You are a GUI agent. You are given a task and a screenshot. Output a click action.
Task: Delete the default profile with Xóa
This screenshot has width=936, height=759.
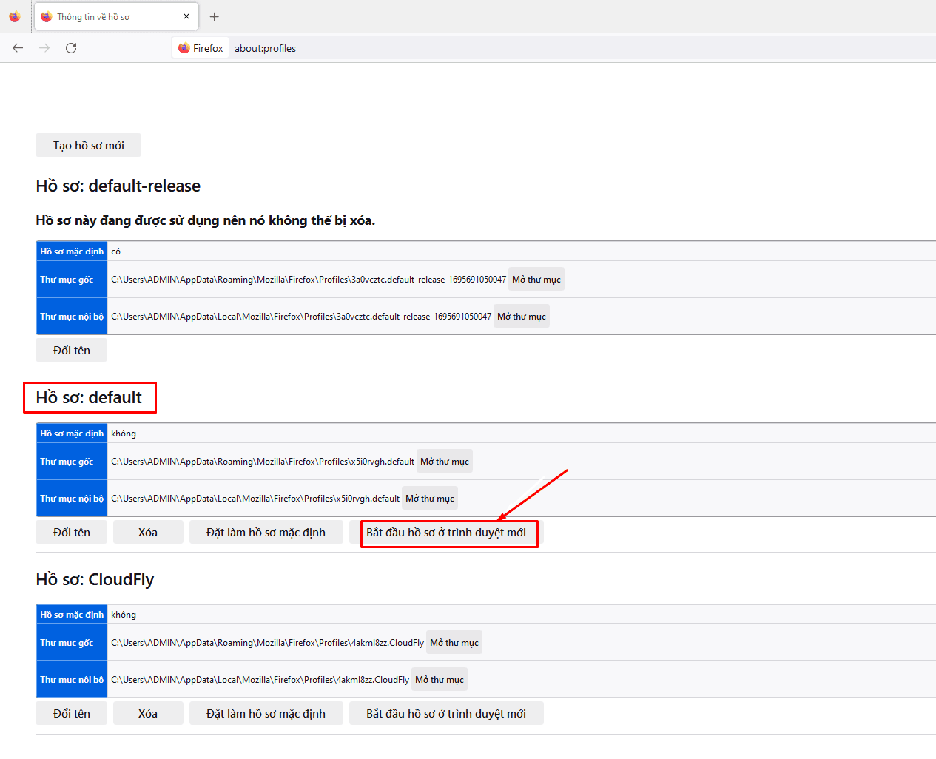tap(148, 532)
